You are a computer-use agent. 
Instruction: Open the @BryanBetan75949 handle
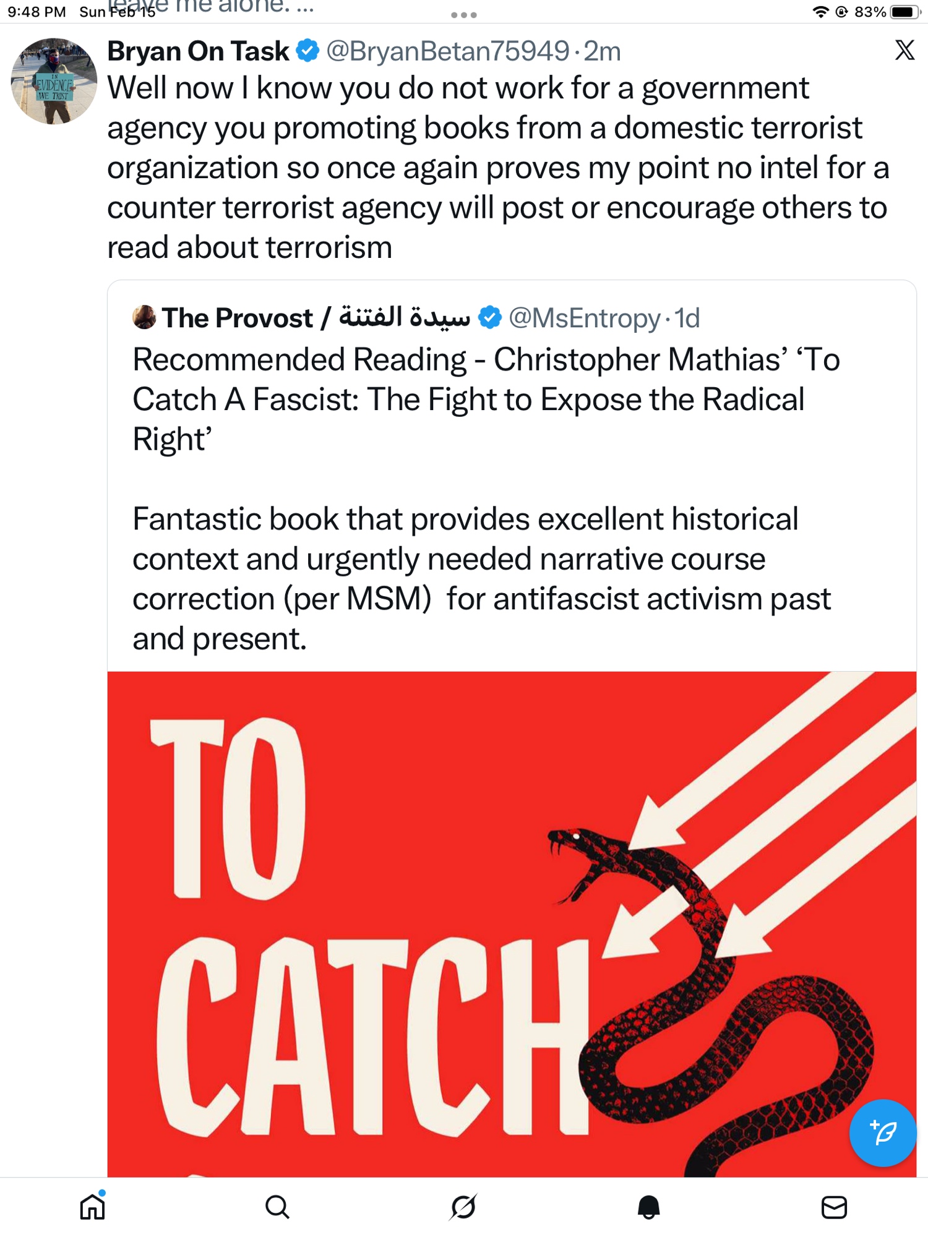[447, 51]
